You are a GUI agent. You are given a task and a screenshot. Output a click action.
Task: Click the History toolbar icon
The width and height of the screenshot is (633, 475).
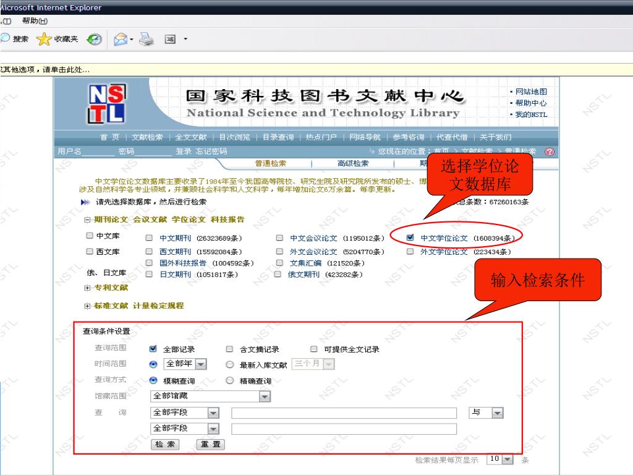[x=95, y=39]
